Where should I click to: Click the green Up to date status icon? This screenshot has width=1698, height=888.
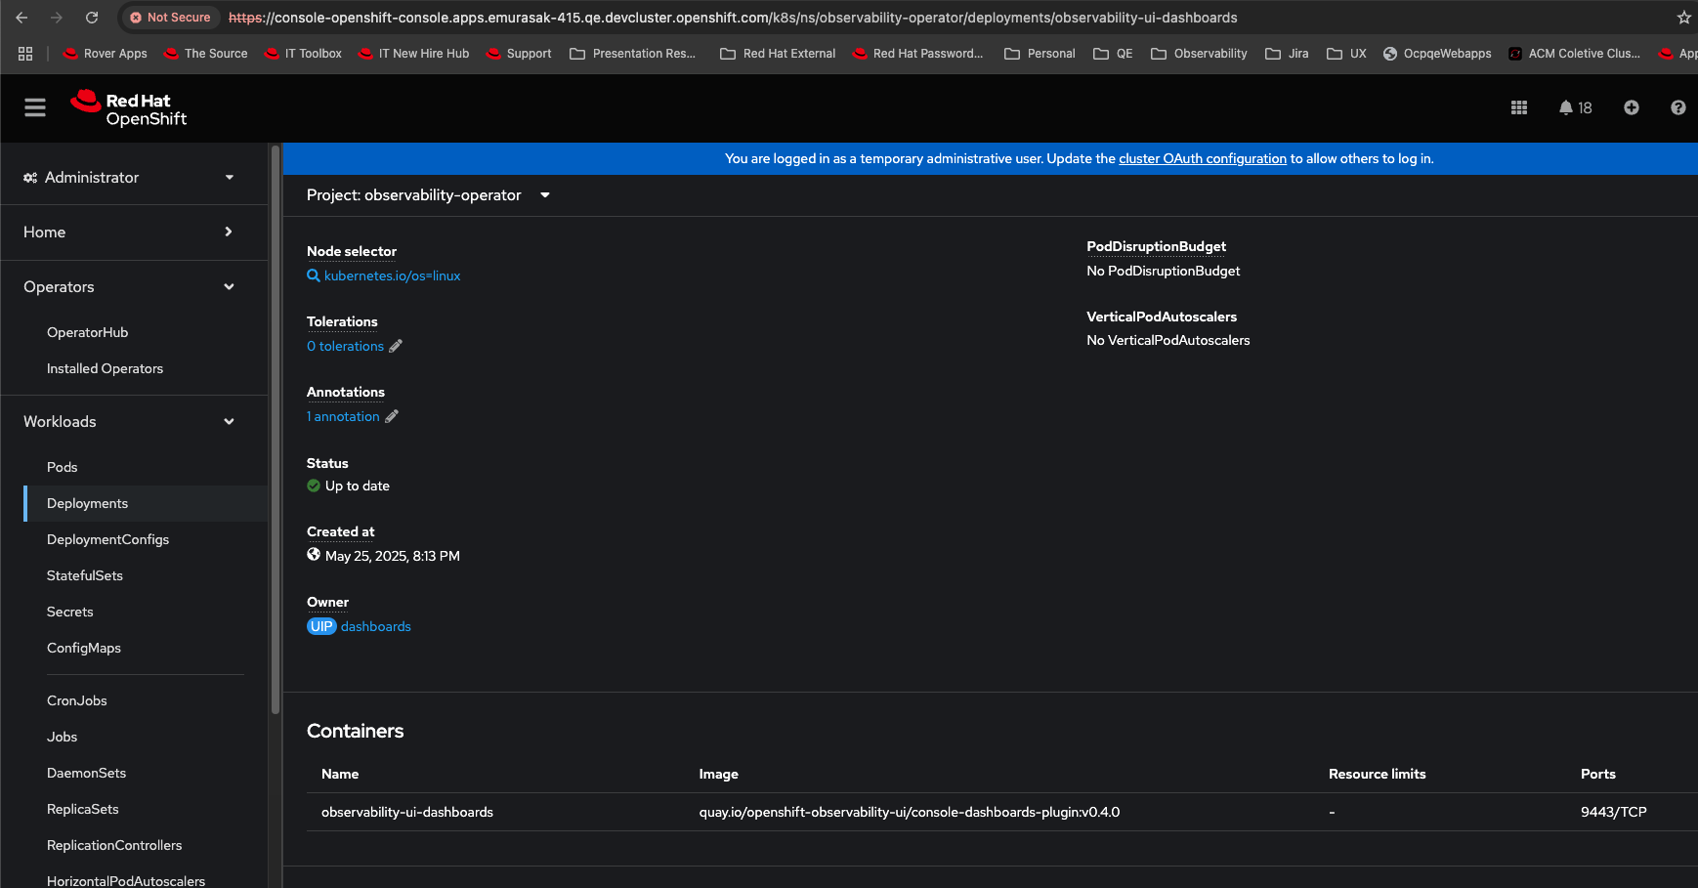point(314,486)
